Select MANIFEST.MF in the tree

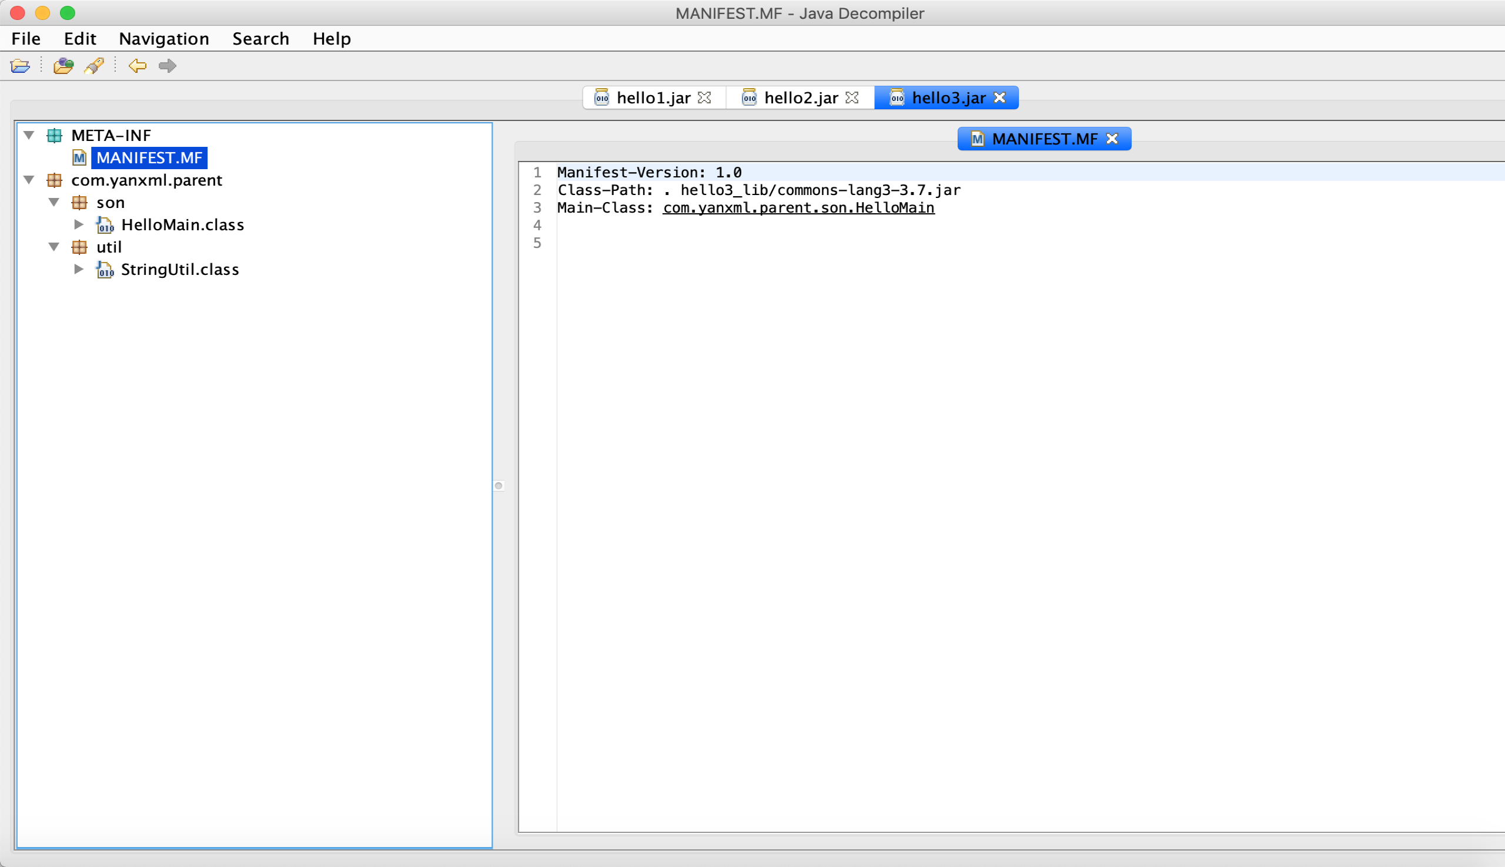[x=149, y=158]
